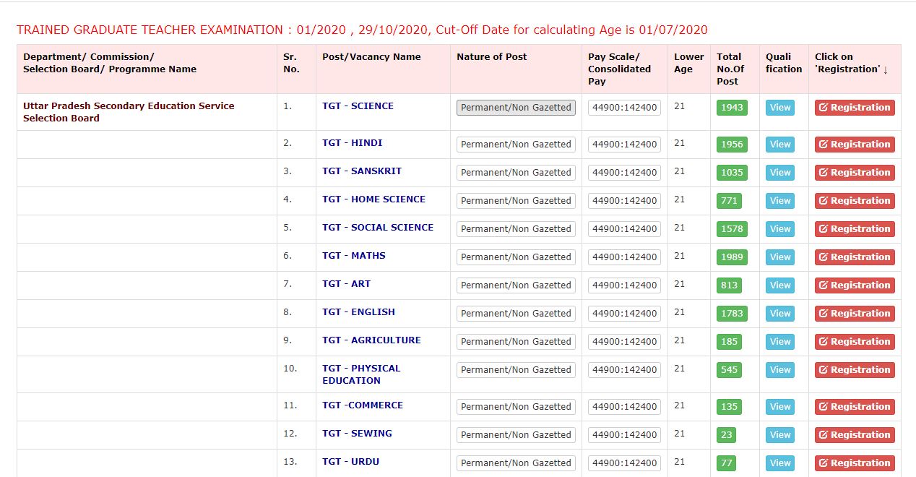Screen dimensions: 916x477
Task: Click the 771 total posts badge
Action: tap(730, 201)
